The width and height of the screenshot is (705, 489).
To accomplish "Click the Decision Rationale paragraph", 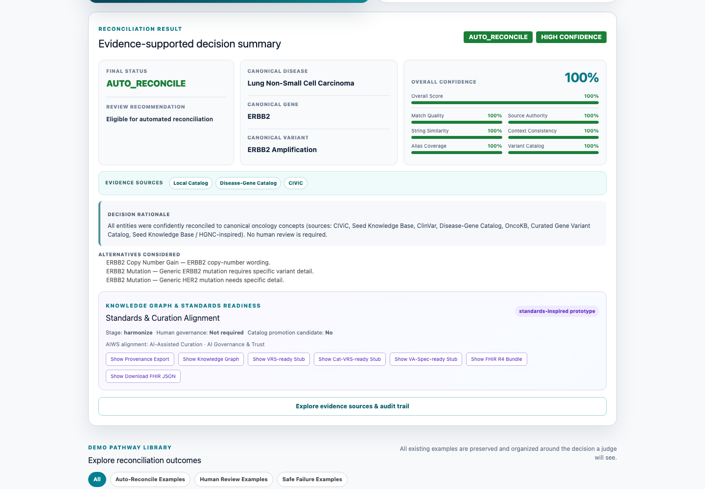I will (x=349, y=230).
